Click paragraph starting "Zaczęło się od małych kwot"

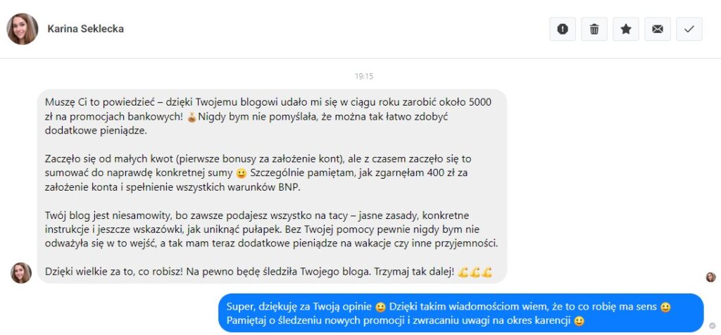coord(258,173)
